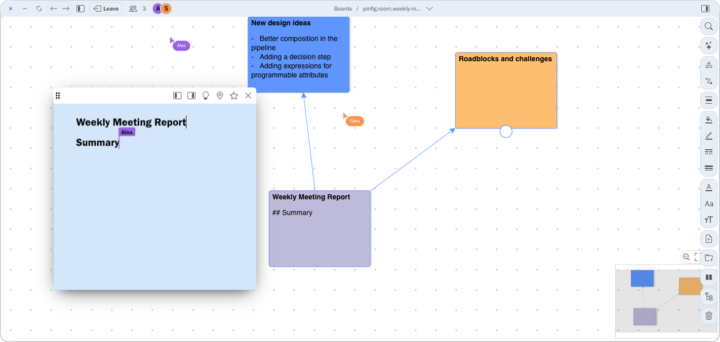
Task: Click the fill color bucket icon
Action: (x=708, y=120)
